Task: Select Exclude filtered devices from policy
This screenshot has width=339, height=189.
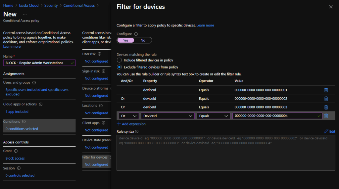Action: click(x=120, y=67)
